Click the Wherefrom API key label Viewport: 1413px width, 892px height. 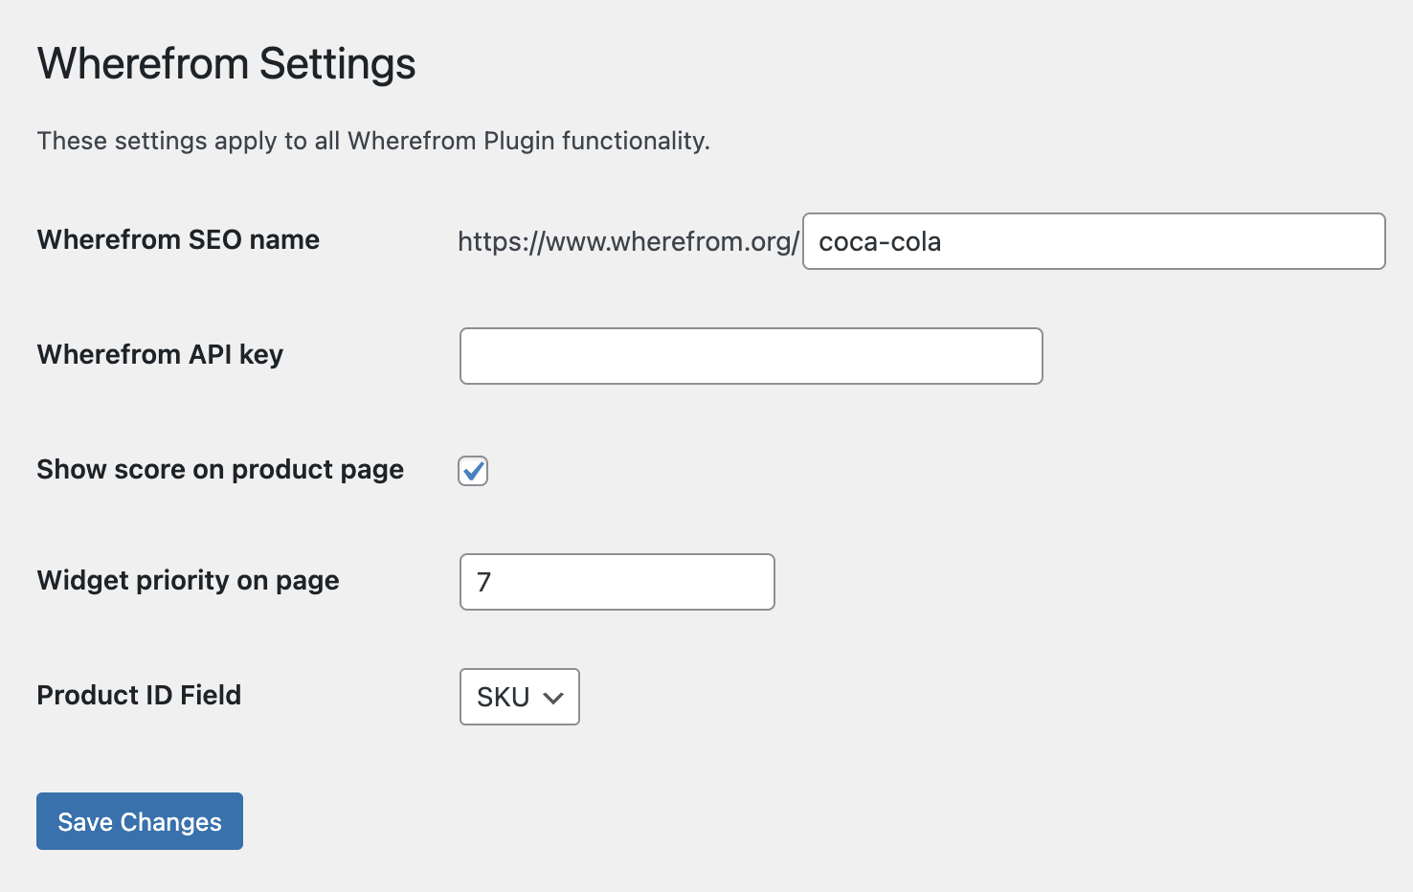tap(160, 354)
